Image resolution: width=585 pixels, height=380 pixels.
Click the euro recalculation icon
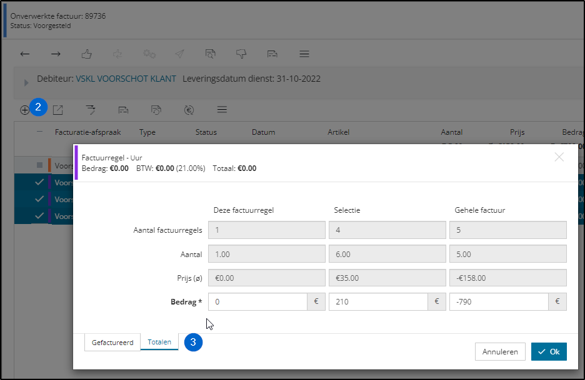189,110
